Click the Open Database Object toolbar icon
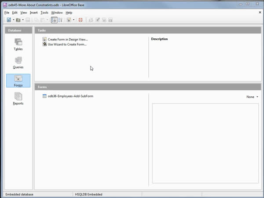The width and height of the screenshot is (264, 198). click(91, 20)
